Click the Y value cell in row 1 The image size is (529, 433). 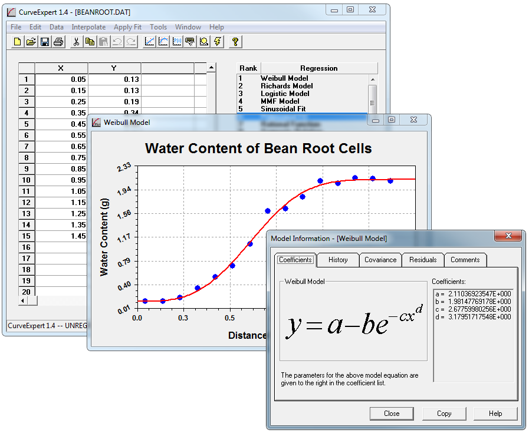(114, 80)
